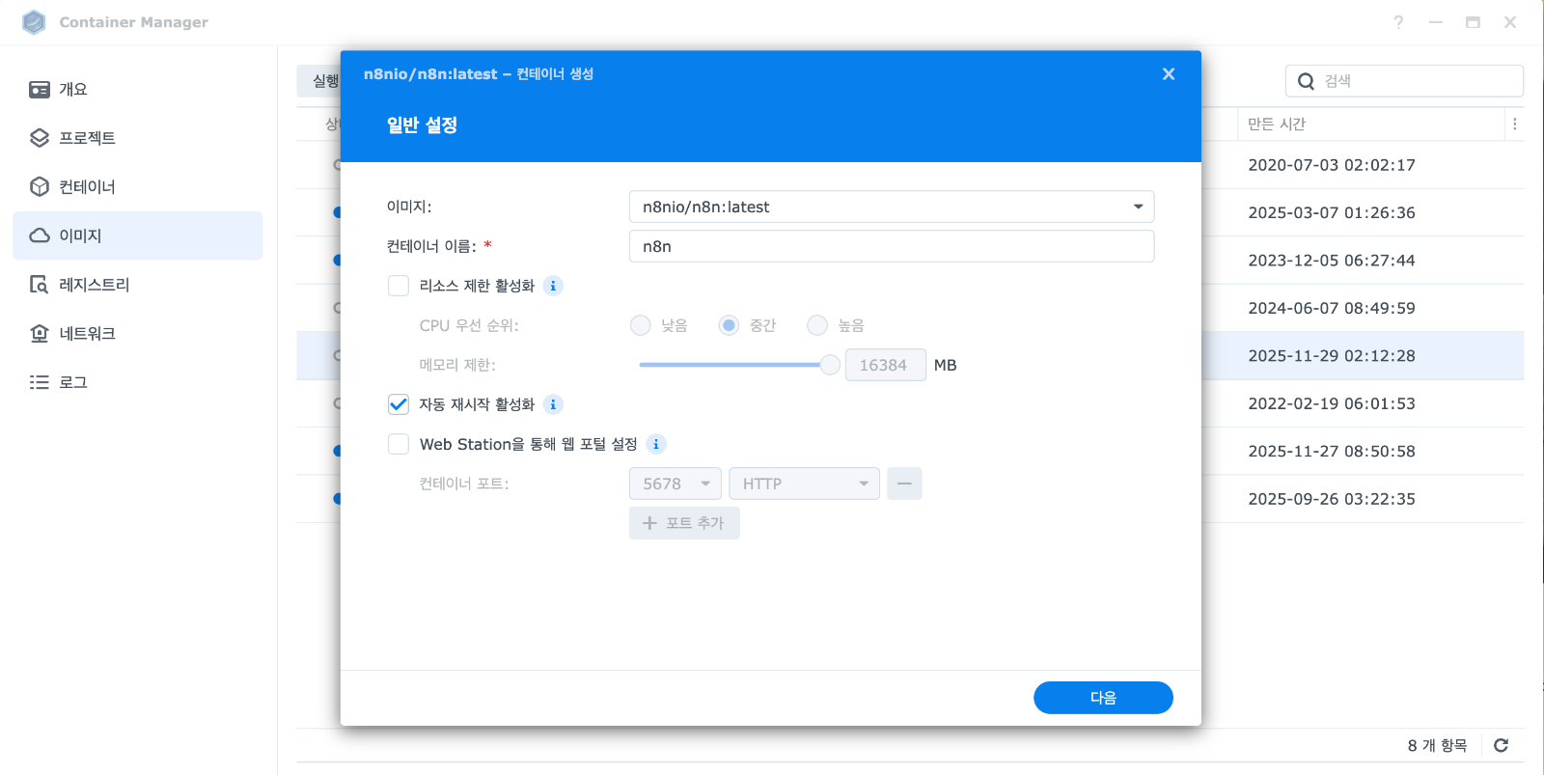The width and height of the screenshot is (1544, 775).
Task: Click the 레지스트리 search-file icon in sidebar
Action: click(40, 285)
